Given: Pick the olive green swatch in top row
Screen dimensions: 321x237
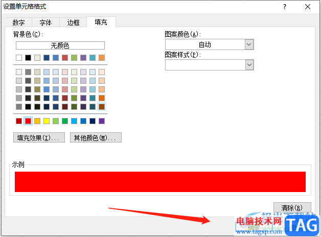Looking at the screenshot, I should click(x=74, y=58).
